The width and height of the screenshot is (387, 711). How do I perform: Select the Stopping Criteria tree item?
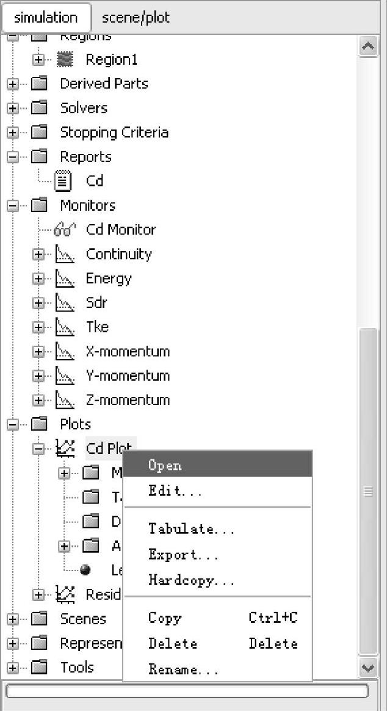coord(114,133)
